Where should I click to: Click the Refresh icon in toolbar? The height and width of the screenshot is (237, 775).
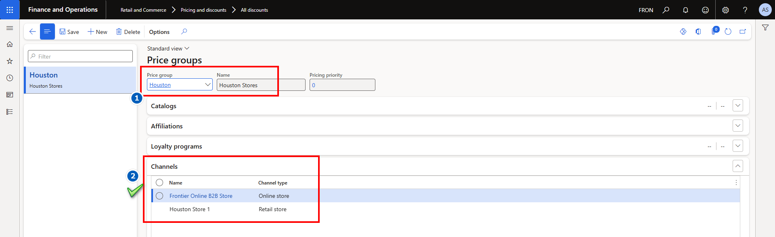click(728, 31)
